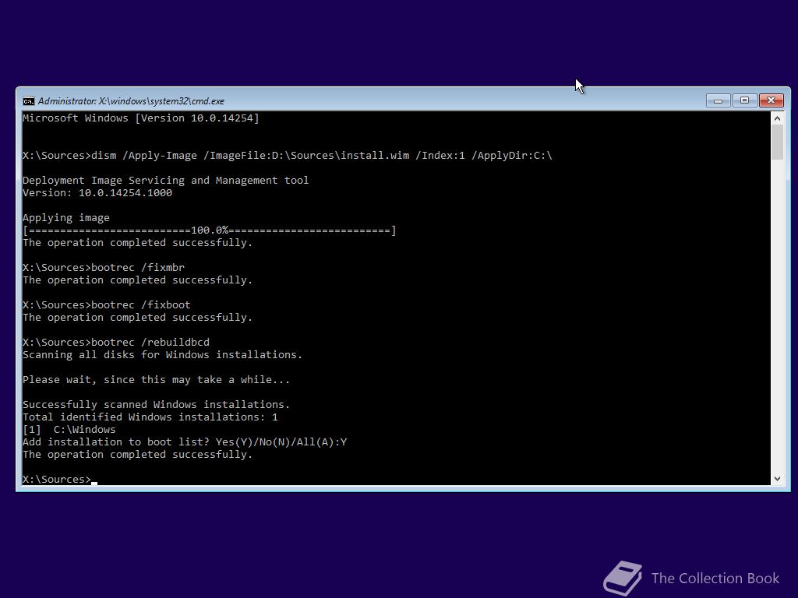
Task: Click the 'Applying image' line
Action: click(66, 218)
